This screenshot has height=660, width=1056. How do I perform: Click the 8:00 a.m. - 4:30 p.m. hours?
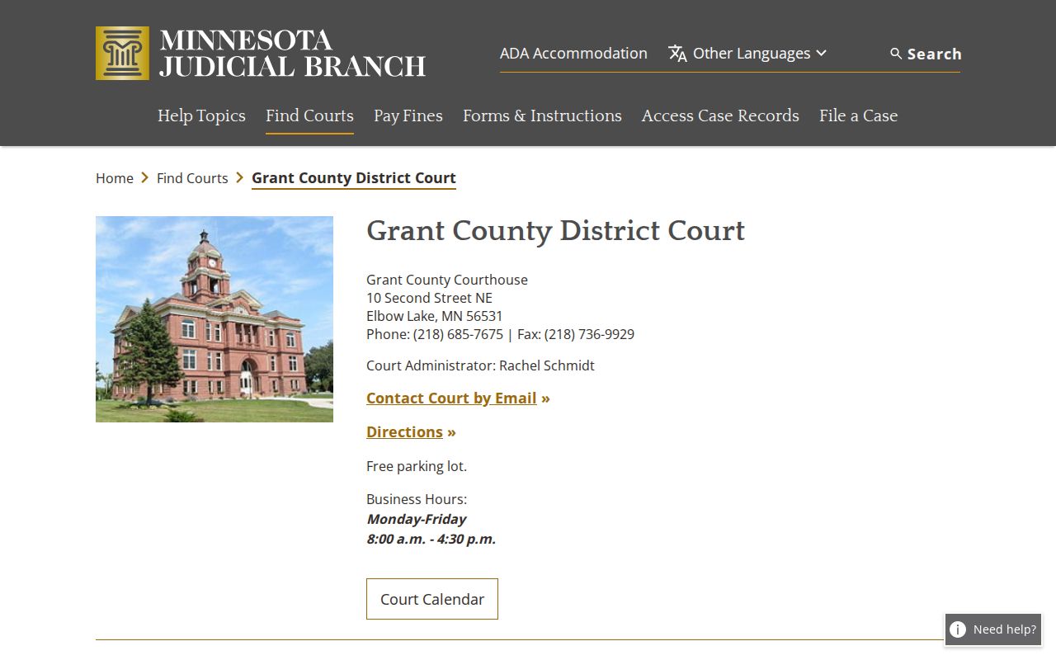click(x=431, y=539)
